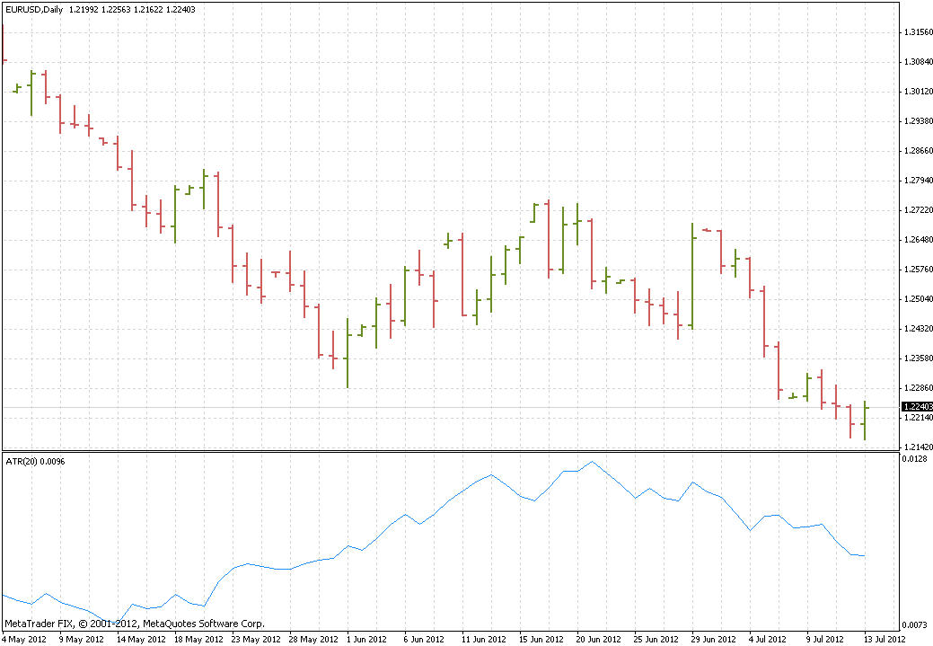
Task: Click the 1.31560 price axis label
Action: 918,32
